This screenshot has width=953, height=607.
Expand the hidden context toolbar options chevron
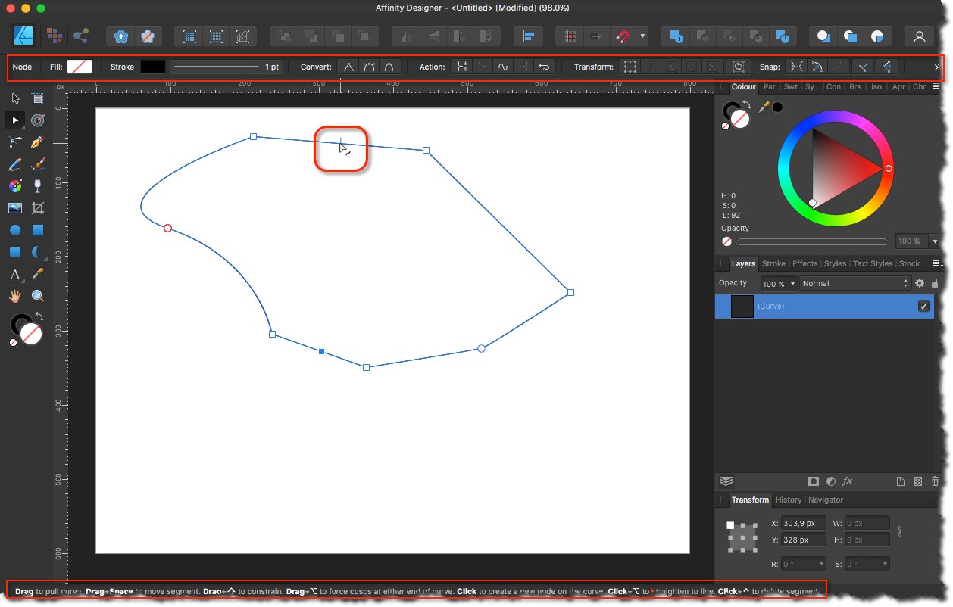937,67
